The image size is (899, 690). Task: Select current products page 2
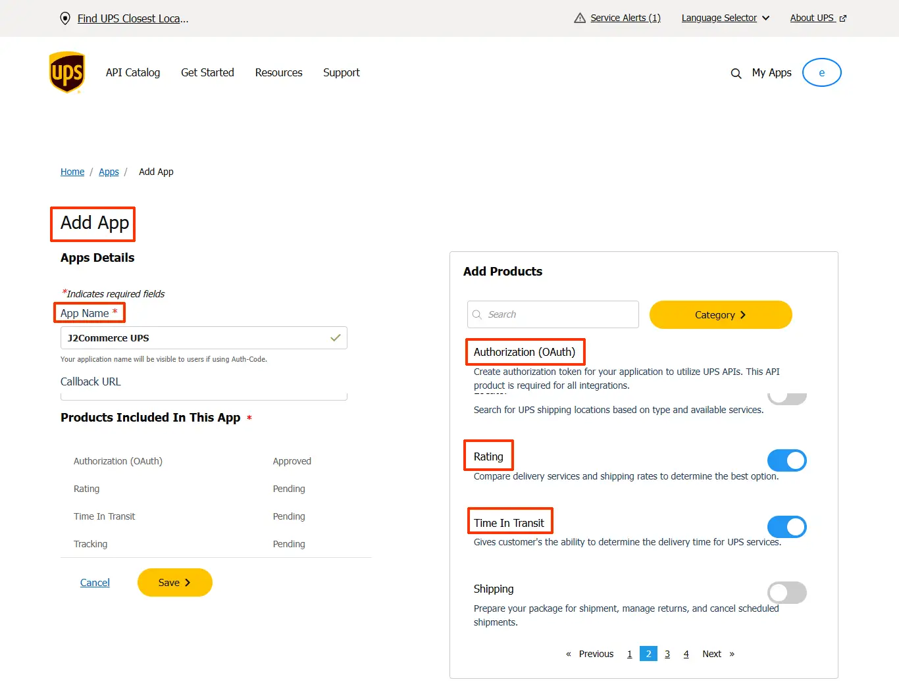click(648, 654)
